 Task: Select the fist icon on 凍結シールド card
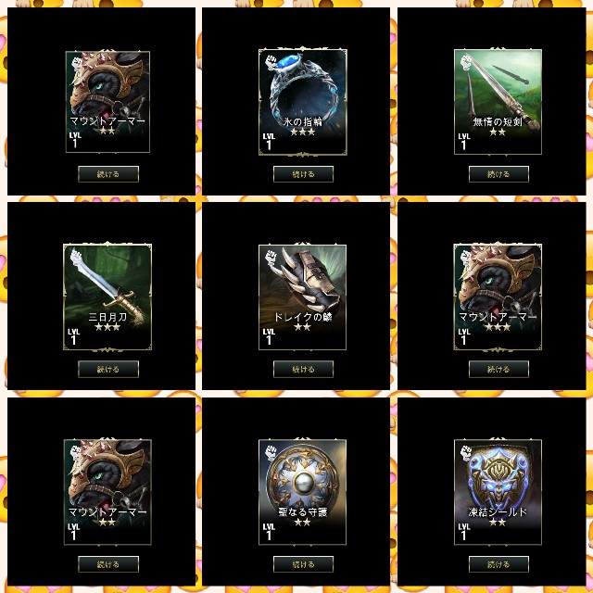pos(467,452)
